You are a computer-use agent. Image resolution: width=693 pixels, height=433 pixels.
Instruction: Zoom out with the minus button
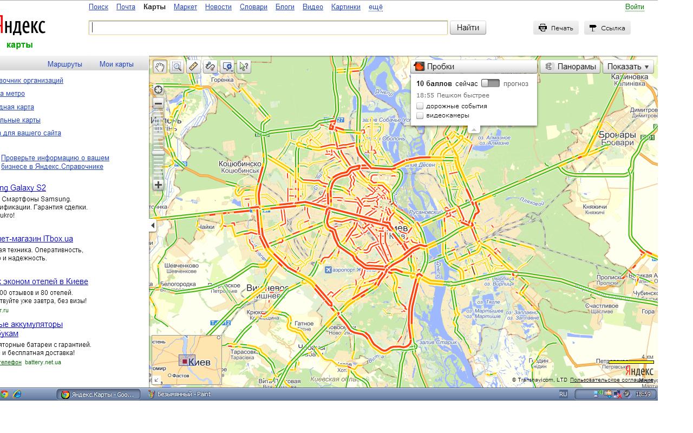[158, 103]
